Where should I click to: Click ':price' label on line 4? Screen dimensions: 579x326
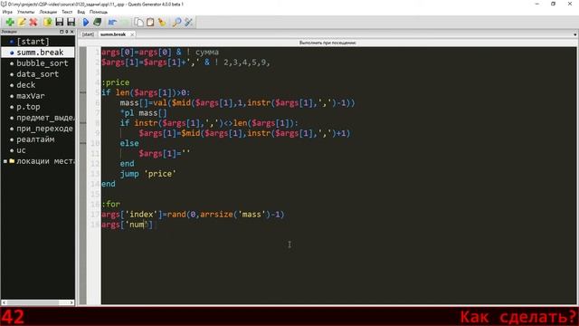116,82
